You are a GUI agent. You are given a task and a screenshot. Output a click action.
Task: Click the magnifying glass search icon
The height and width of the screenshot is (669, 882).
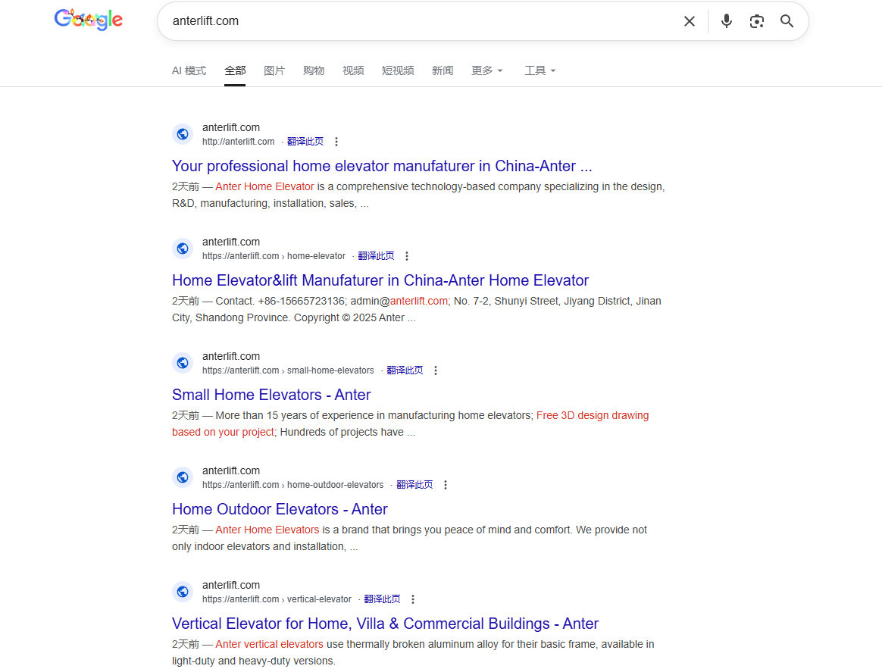point(787,21)
